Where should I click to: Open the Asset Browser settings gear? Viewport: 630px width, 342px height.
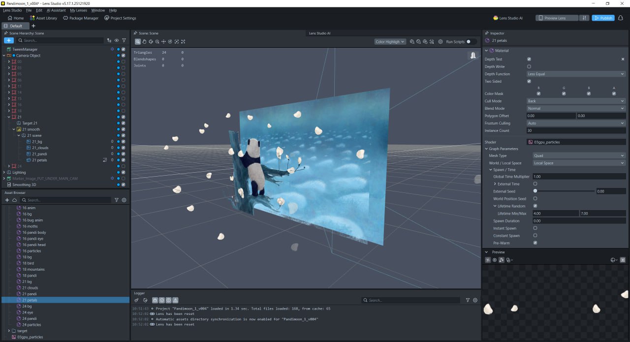click(x=124, y=200)
